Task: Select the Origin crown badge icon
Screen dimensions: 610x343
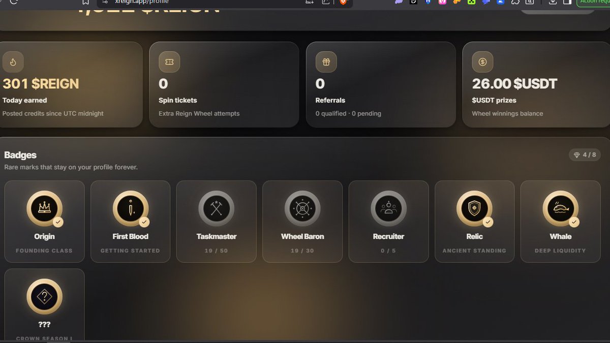Action: click(44, 208)
